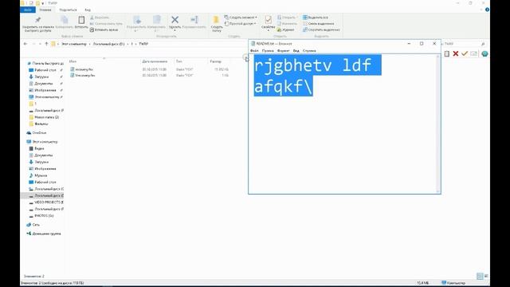Click the Explorer help question-mark icon

pos(487,10)
